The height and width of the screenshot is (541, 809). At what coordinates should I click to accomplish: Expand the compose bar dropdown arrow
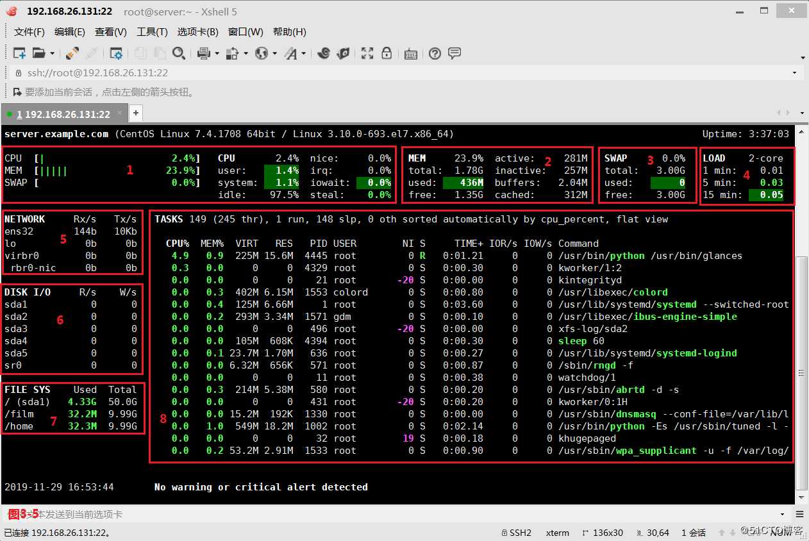(783, 514)
